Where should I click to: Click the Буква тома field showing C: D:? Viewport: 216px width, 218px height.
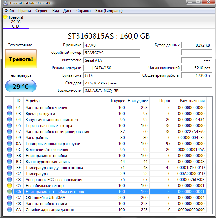click(x=112, y=76)
